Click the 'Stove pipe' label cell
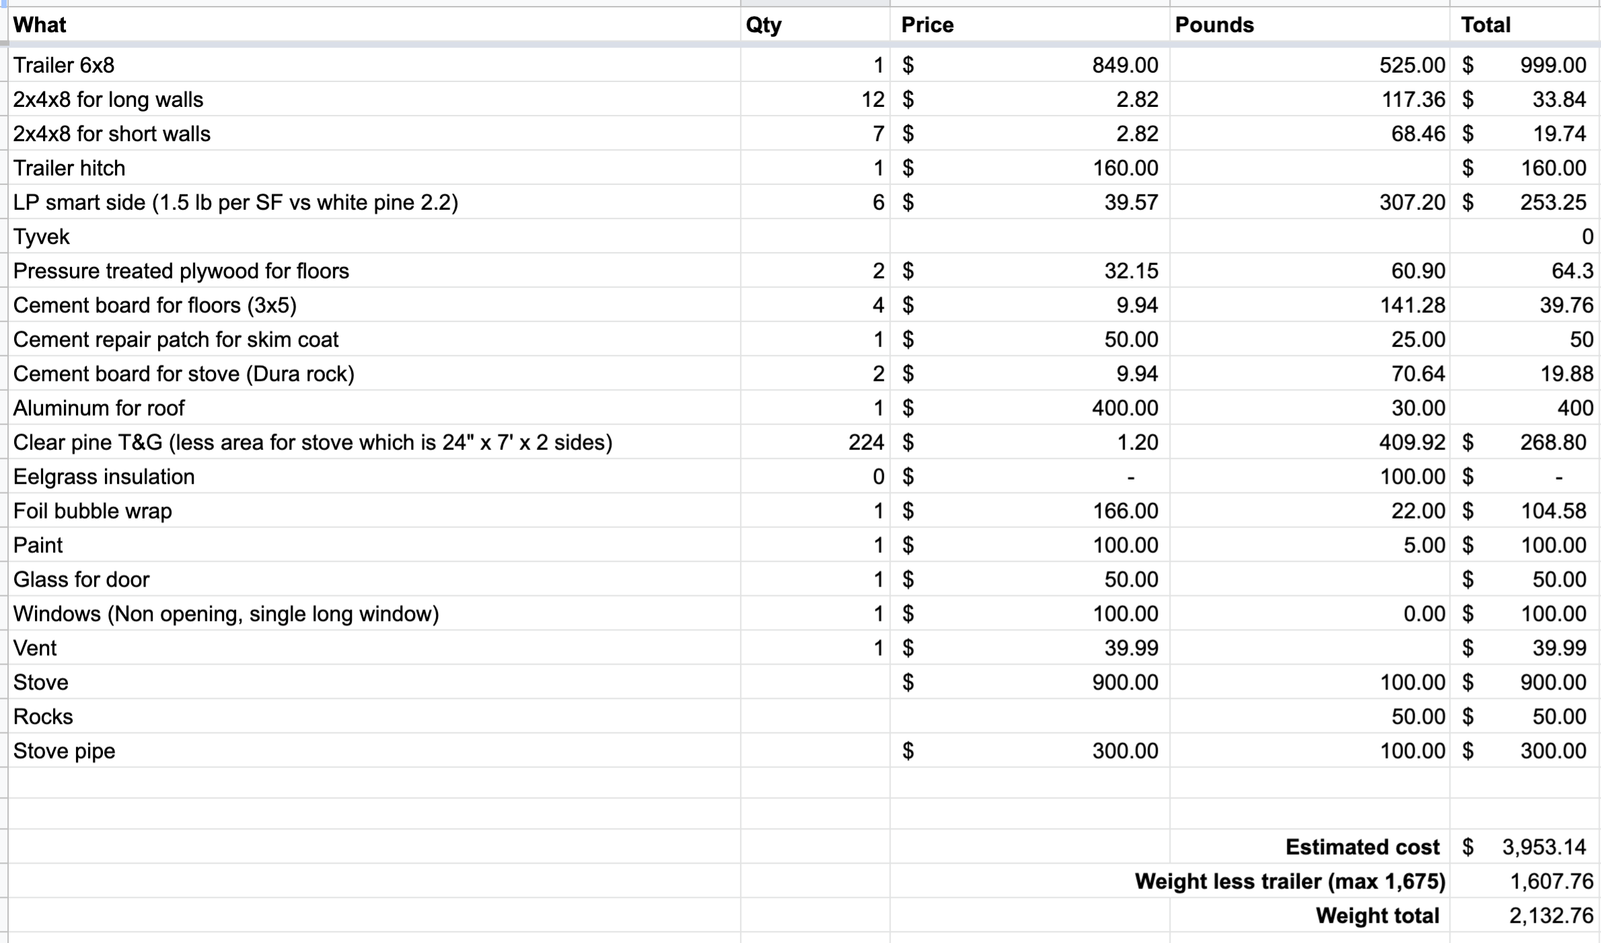 coord(374,751)
